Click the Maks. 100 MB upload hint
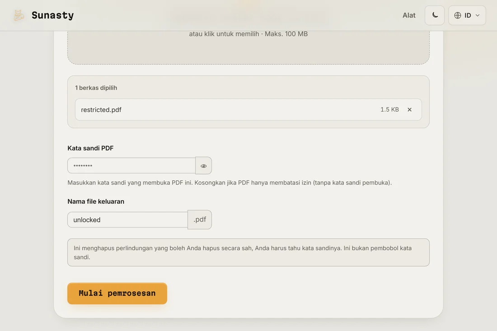497x331 pixels. [286, 34]
